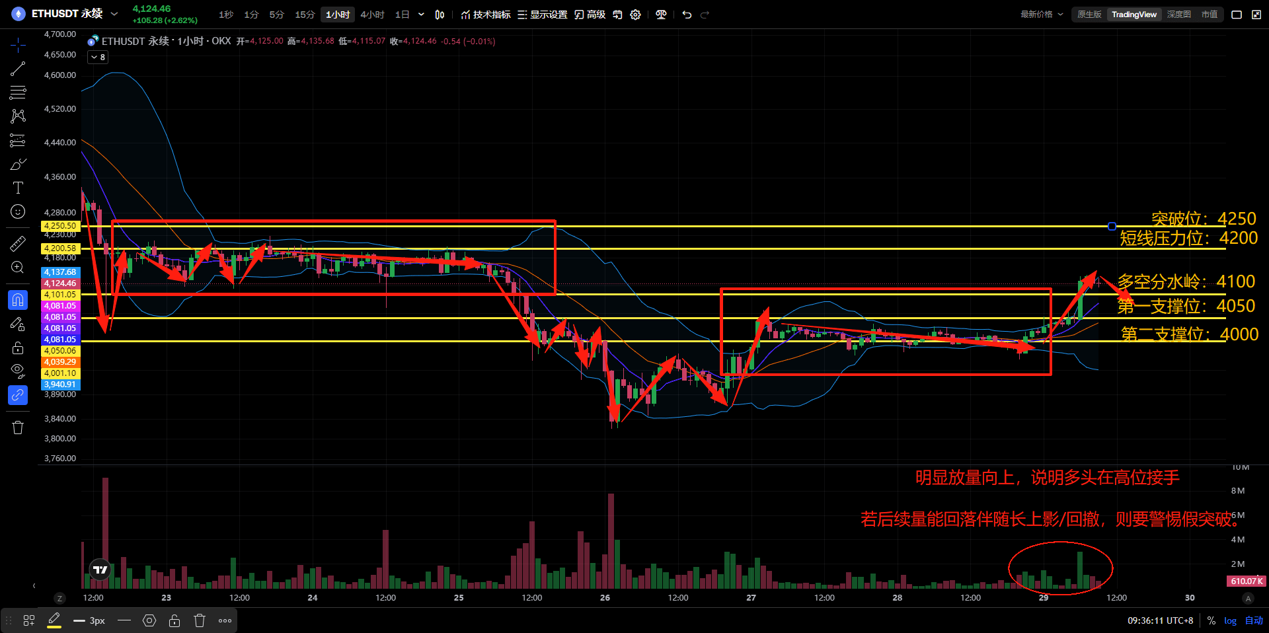The image size is (1269, 633).
Task: Redo the chart action
Action: tap(705, 15)
